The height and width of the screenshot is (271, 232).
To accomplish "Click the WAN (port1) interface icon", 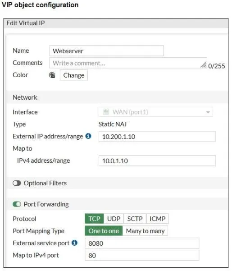I will (x=106, y=112).
